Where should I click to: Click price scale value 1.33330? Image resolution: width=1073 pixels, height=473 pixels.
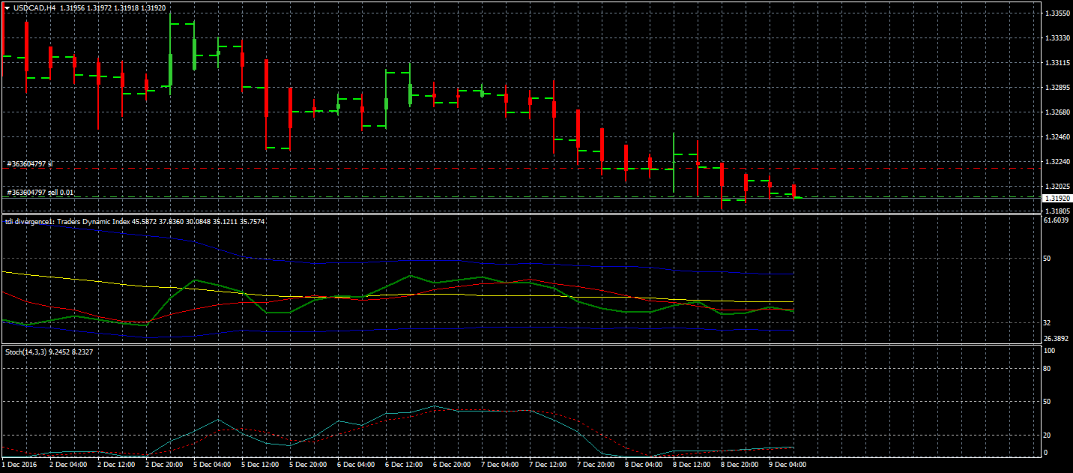click(x=1058, y=38)
